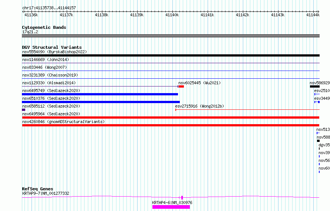Open variant nsv5554090 (ByrskaBishop2022) label
The image size is (330, 211).
point(55,52)
